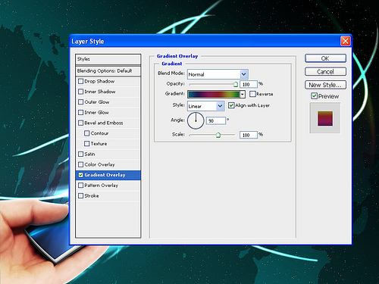The image size is (379, 284).
Task: Select Color Overlay entry label
Action: tap(99, 164)
